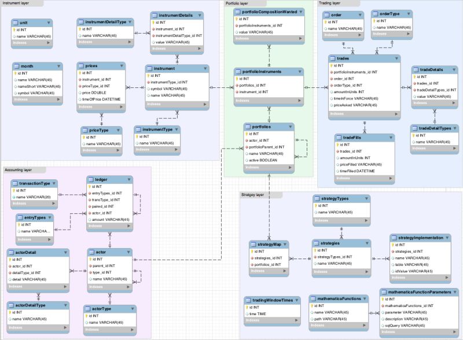Click the key icon in the tradeDetails table
The image size is (463, 340).
414,76
